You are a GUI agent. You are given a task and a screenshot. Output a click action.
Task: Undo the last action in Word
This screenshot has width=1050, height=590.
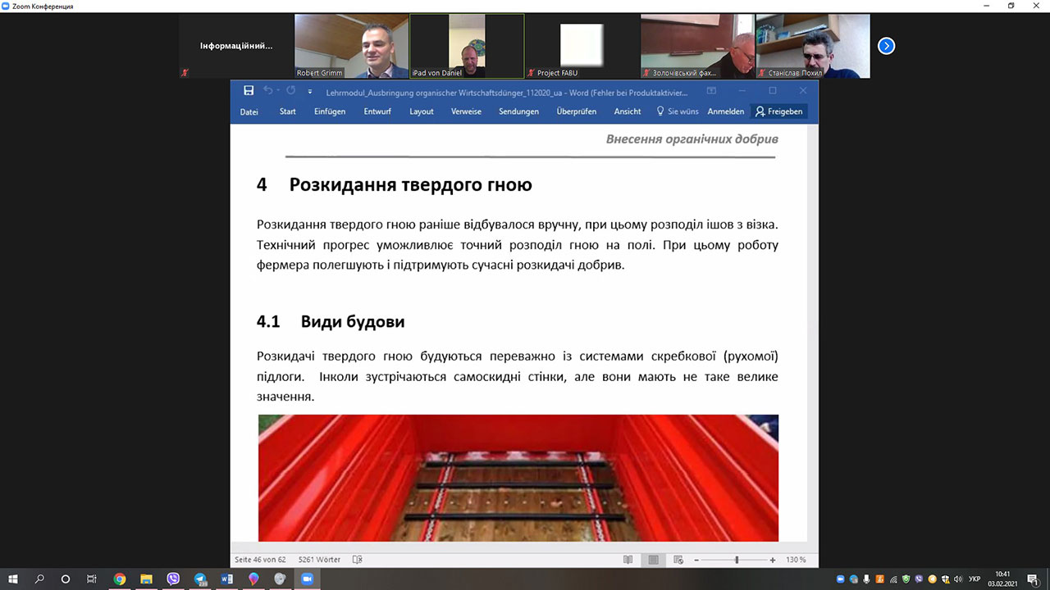[267, 91]
